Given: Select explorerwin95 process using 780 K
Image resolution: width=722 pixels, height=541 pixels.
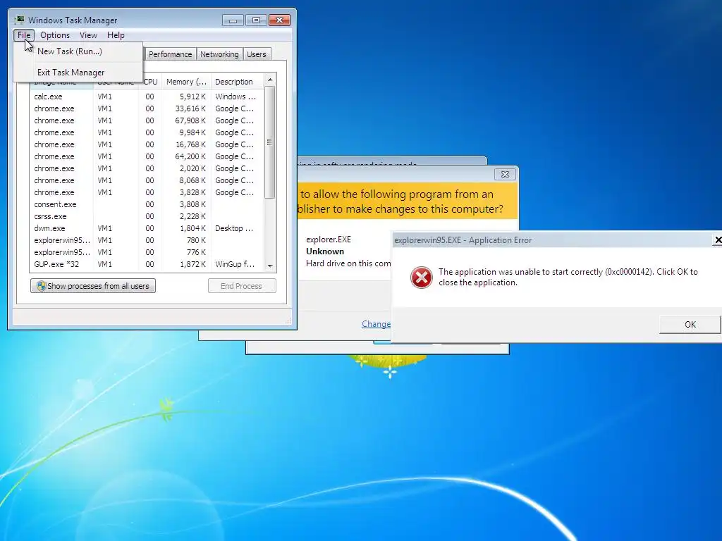Looking at the screenshot, I should 147,240.
